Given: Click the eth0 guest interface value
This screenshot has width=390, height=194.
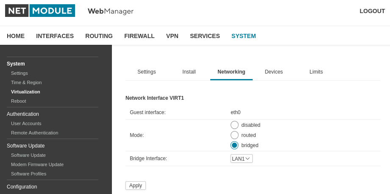Looking at the screenshot, I should pyautogui.click(x=236, y=112).
